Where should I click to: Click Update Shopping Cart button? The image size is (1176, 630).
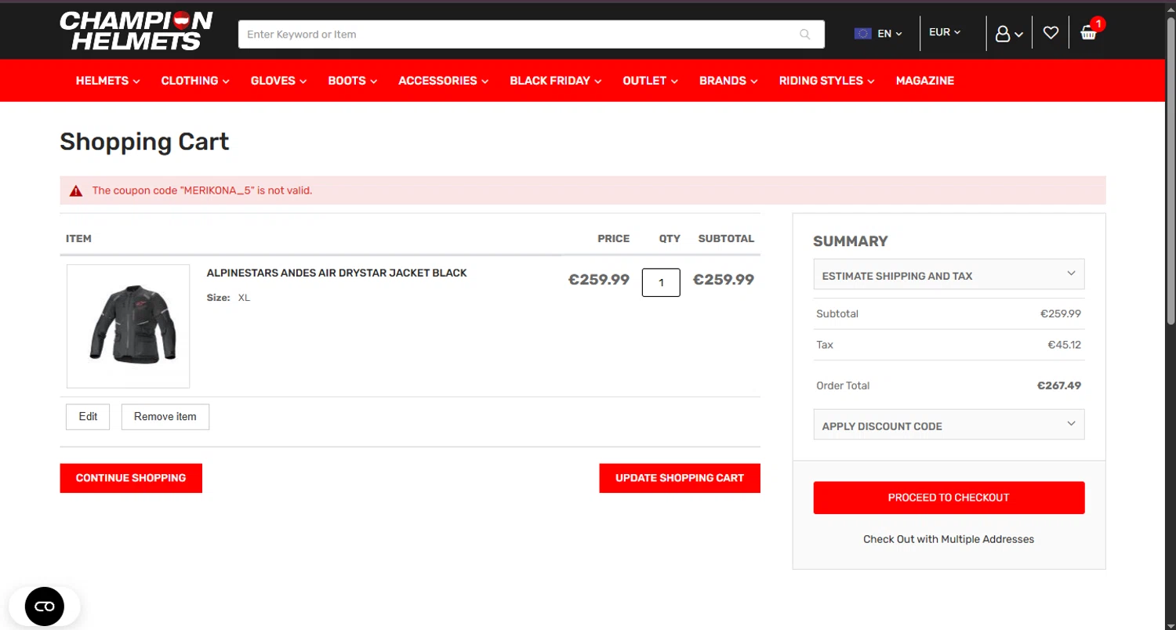[x=680, y=478]
